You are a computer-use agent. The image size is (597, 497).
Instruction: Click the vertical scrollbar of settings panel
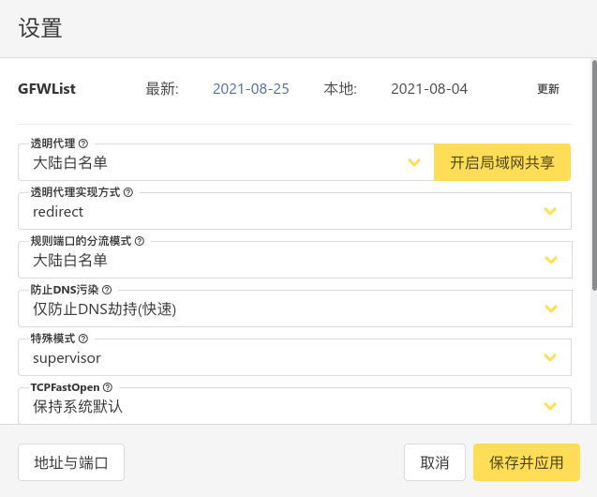pyautogui.click(x=593, y=175)
